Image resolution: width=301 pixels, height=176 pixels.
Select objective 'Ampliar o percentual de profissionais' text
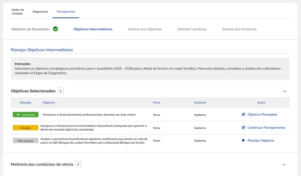94,140
